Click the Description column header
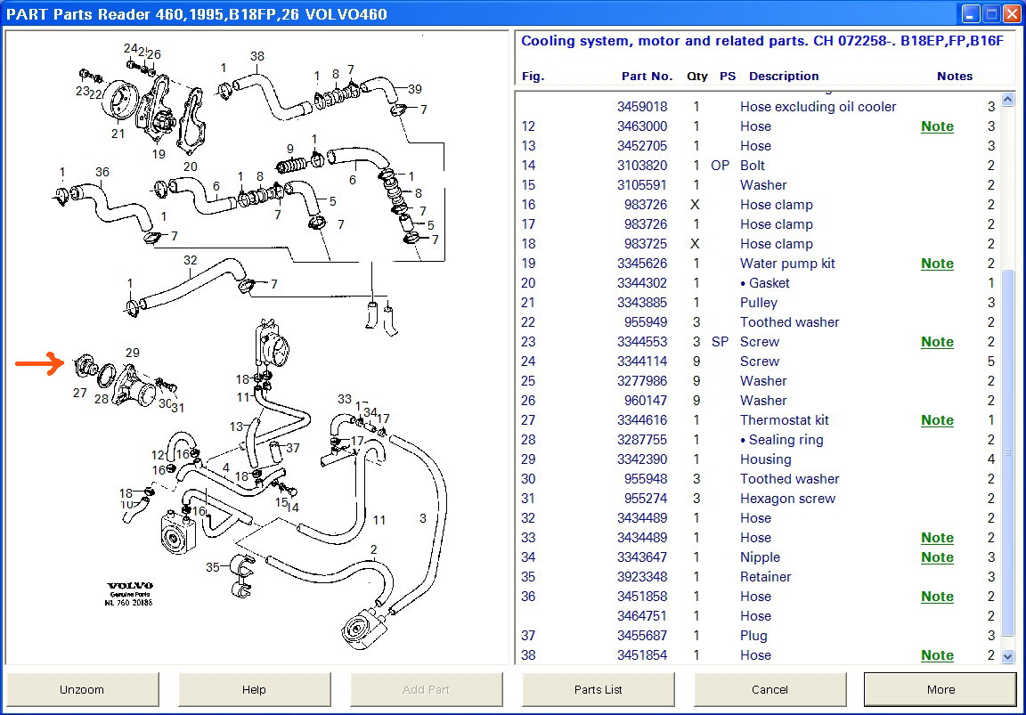Viewport: 1026px width, 715px height. point(783,76)
